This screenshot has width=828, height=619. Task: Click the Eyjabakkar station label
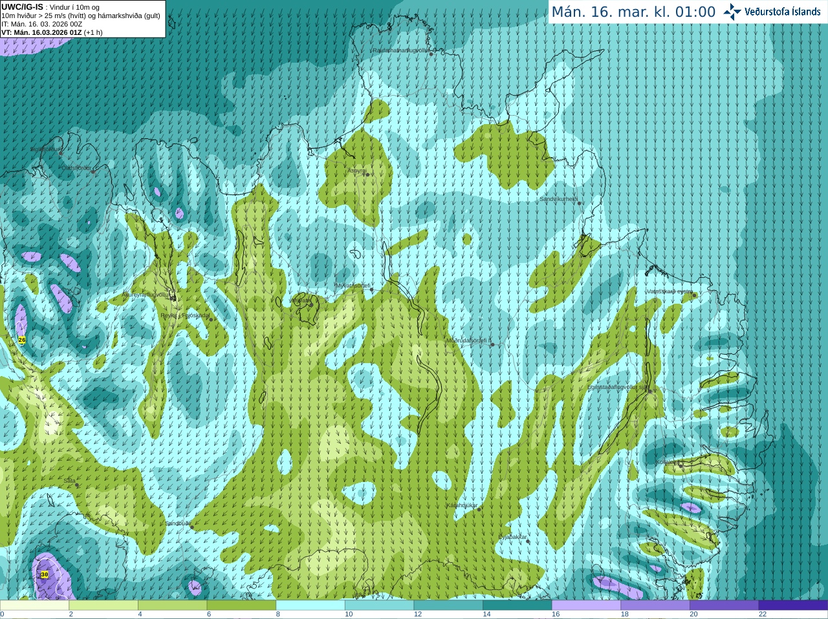point(512,537)
